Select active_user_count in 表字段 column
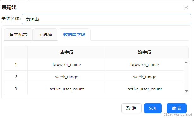 click(67, 89)
